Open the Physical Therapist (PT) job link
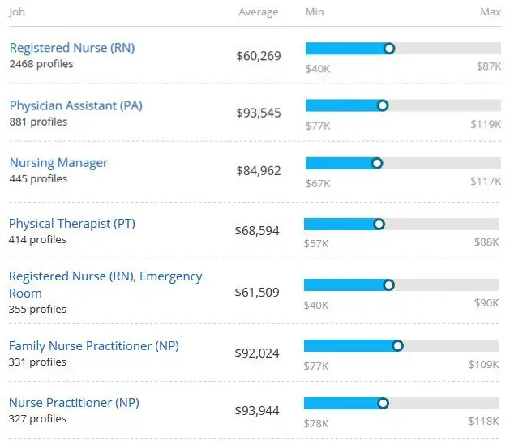The width and height of the screenshot is (510, 441). 71,223
